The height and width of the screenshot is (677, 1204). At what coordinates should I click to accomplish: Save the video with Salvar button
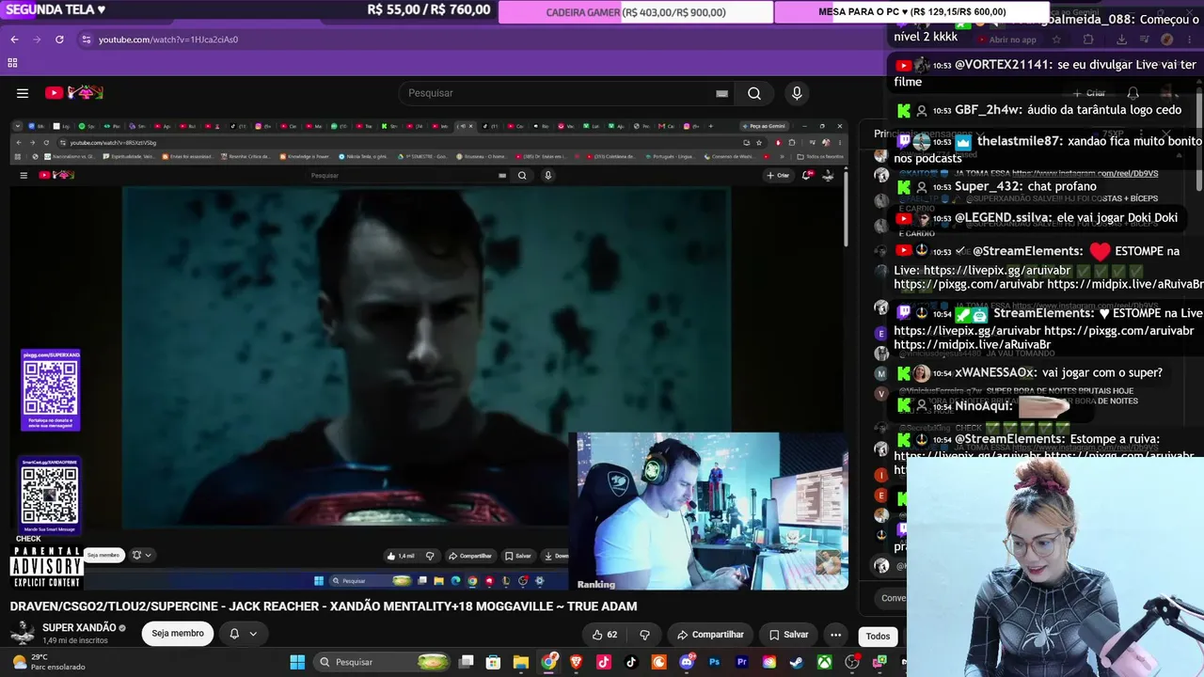click(787, 635)
